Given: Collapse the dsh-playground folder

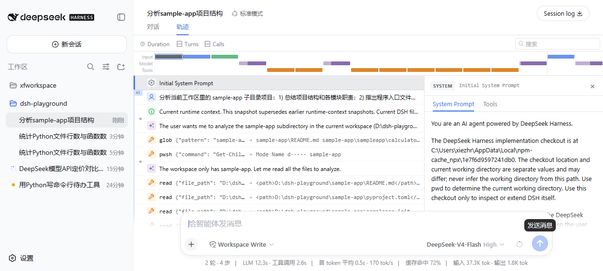Looking at the screenshot, I should (67, 103).
